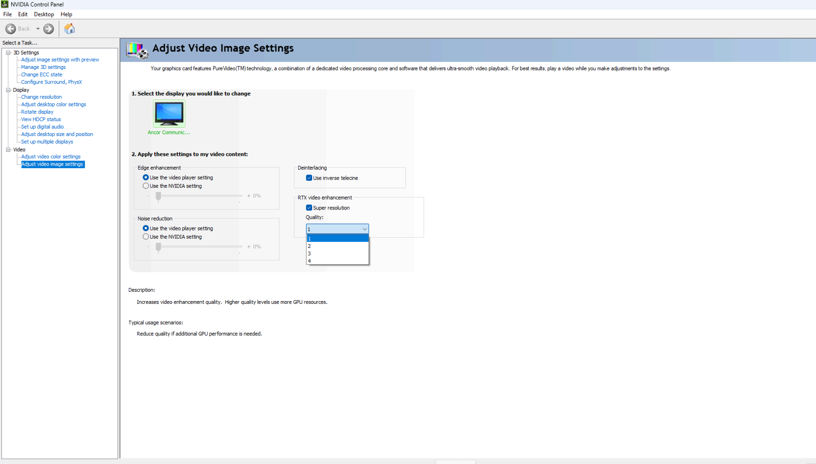Click the Back arrow icon
Image resolution: width=816 pixels, height=464 pixels.
tap(10, 29)
